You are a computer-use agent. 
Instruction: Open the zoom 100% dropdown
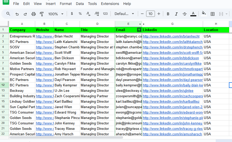tap(56, 14)
